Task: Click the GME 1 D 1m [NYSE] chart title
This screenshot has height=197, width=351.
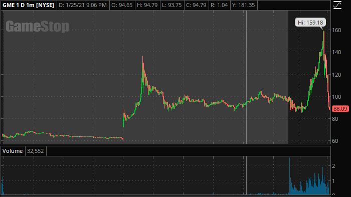Action: [x=29, y=5]
